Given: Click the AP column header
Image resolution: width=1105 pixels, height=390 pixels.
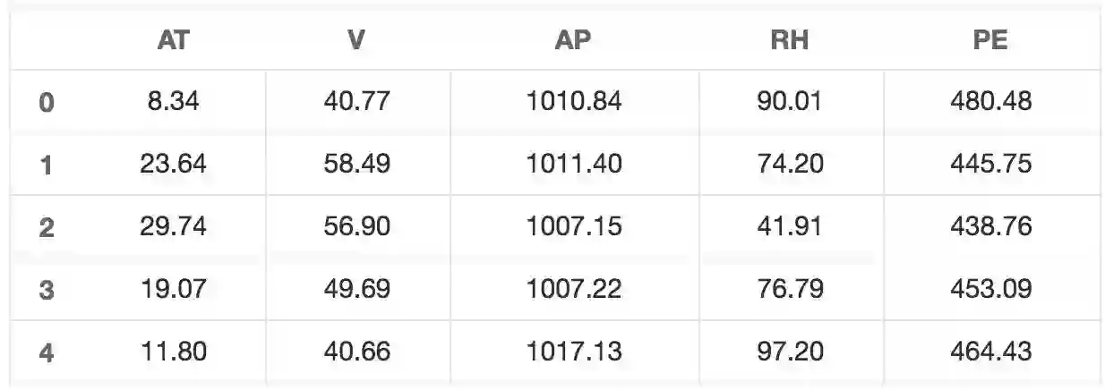Looking at the screenshot, I should [573, 41].
